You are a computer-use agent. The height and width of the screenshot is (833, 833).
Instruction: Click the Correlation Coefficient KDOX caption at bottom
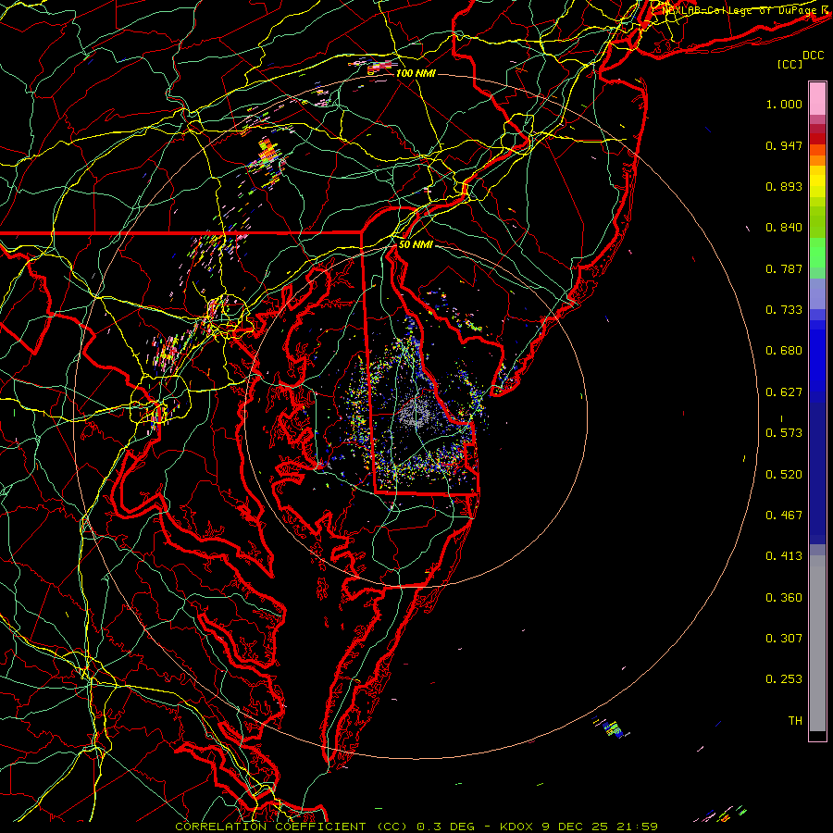416,827
